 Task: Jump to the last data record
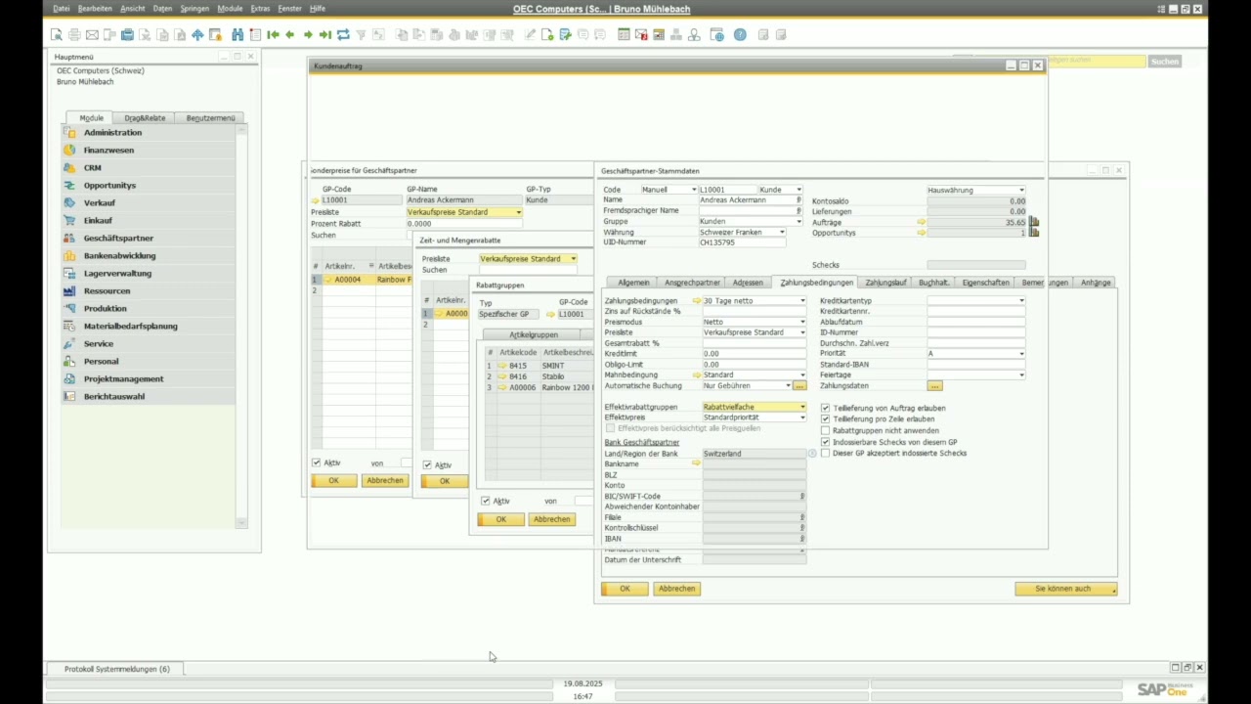pos(325,35)
